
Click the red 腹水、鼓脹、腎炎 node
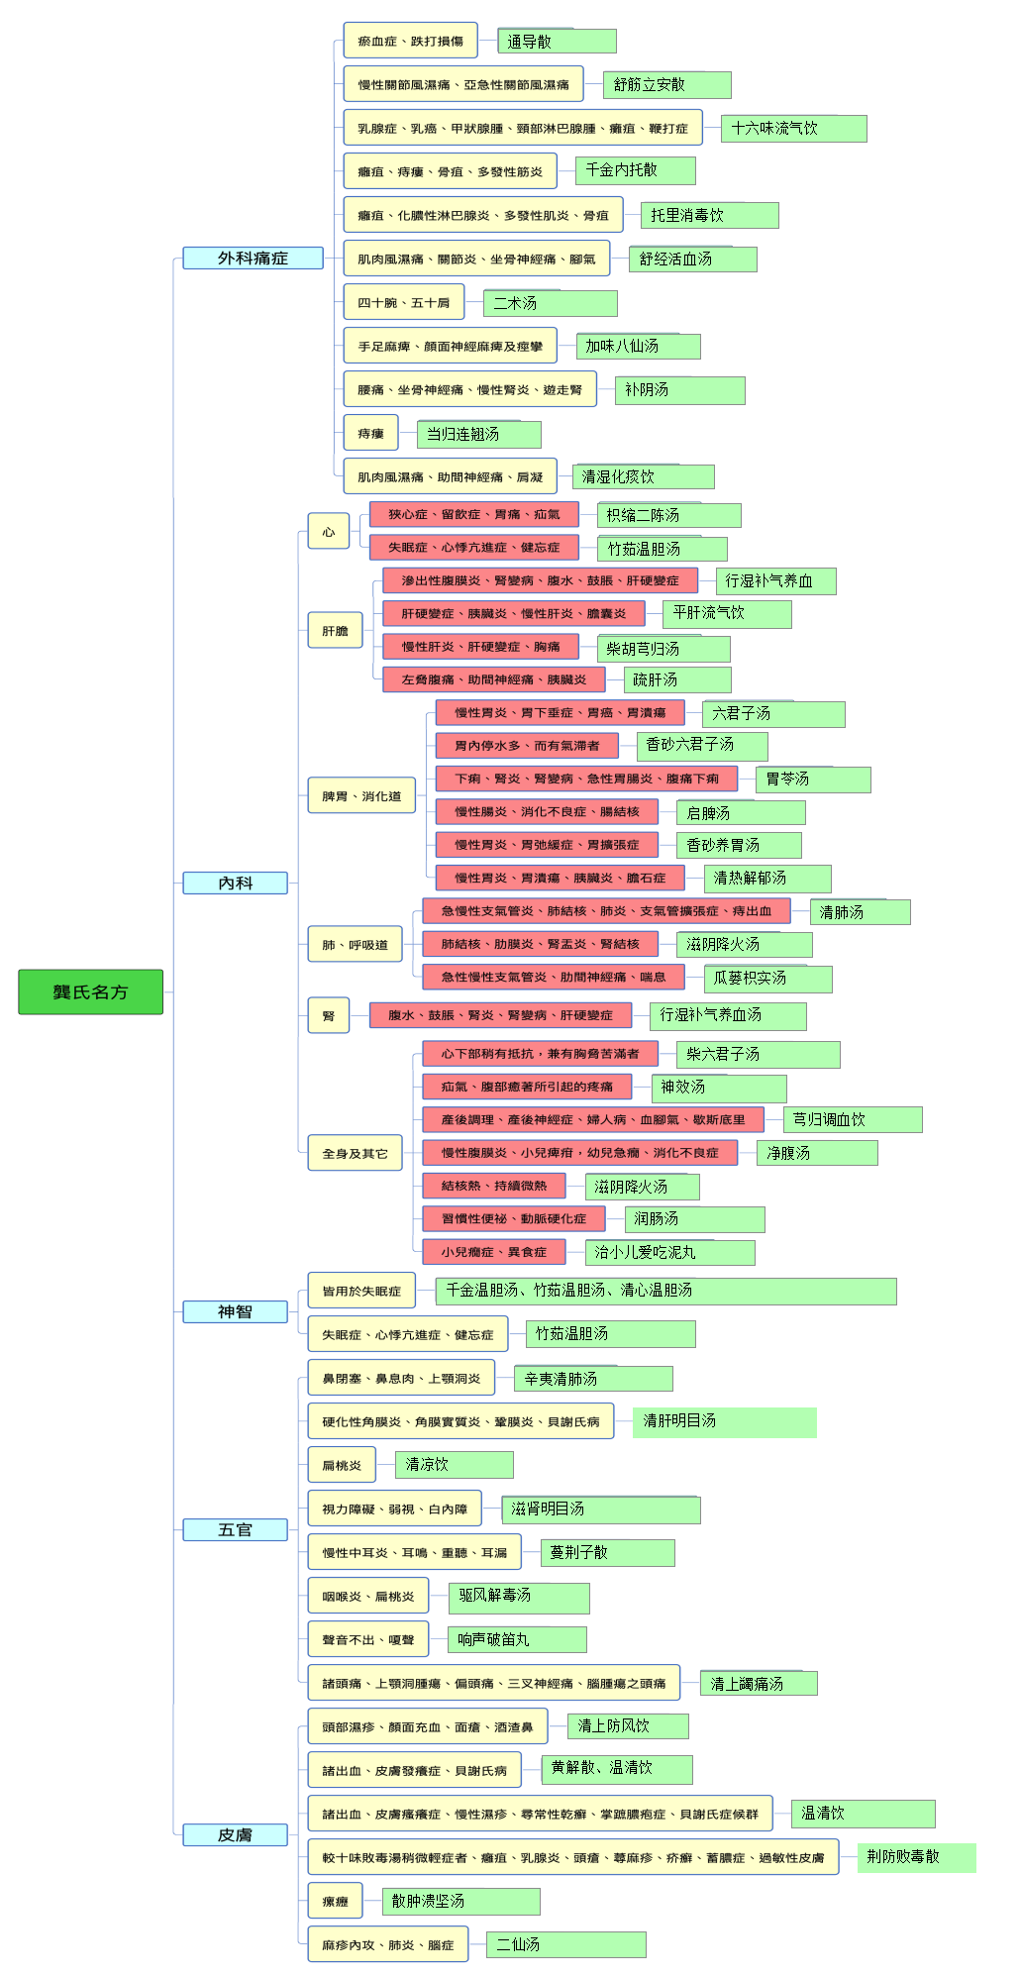500,1015
